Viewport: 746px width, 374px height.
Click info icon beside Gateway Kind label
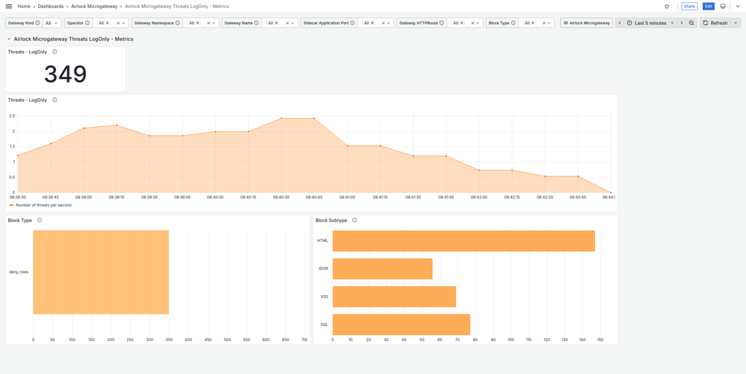pos(37,23)
